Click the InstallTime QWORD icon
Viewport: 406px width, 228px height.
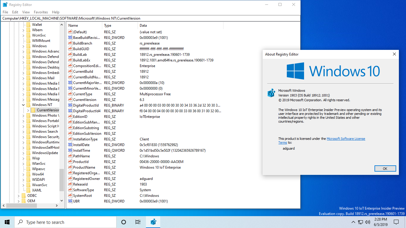[70, 151]
